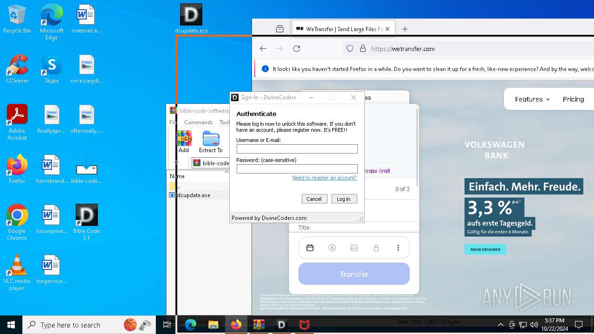The width and height of the screenshot is (594, 334).
Task: Click Firefox tracking protection shield icon
Action: pos(350,49)
